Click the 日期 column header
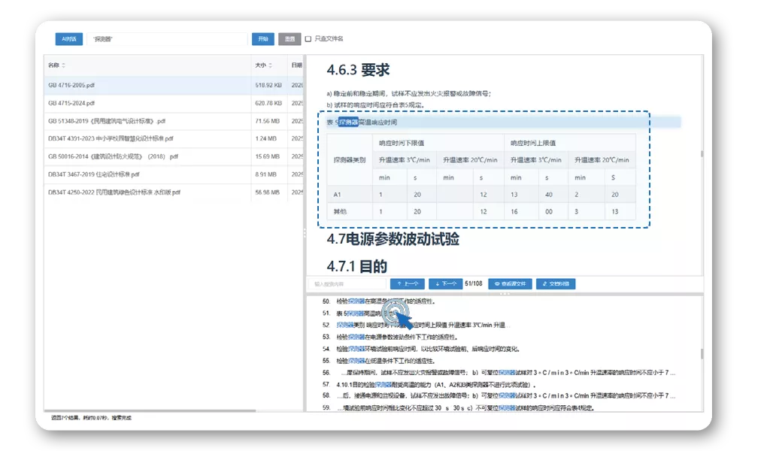The image size is (770, 451). click(296, 65)
